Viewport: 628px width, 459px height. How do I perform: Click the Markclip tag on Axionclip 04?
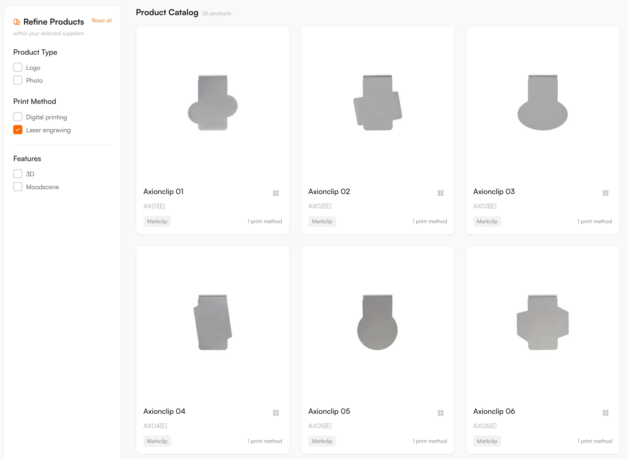[157, 441]
